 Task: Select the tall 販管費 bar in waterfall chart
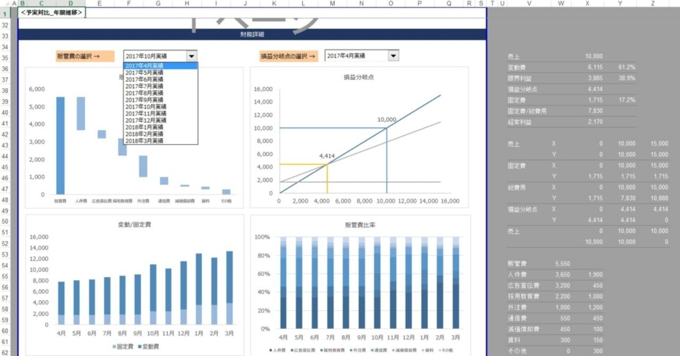point(61,146)
